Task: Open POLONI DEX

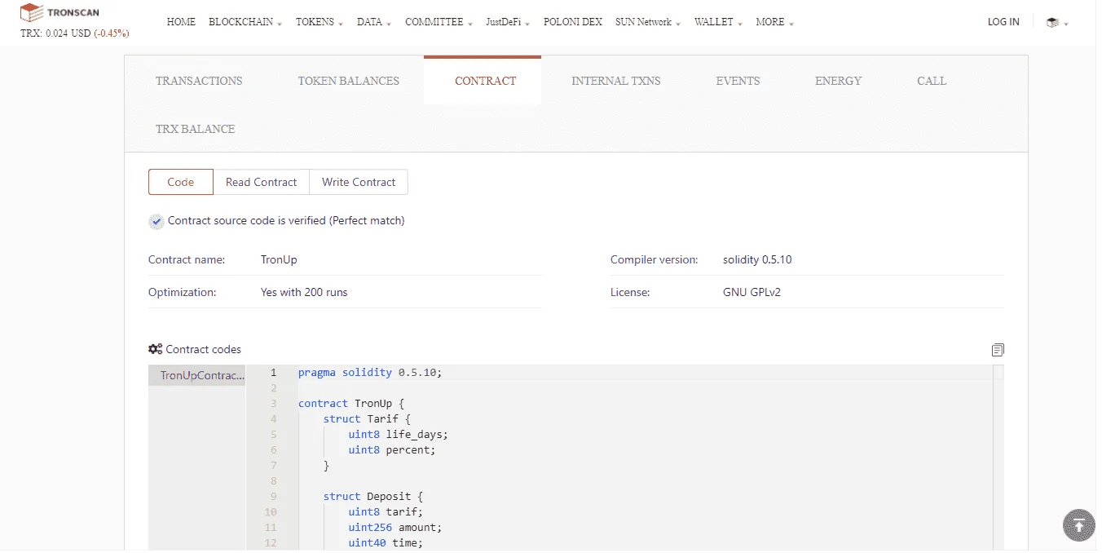Action: pyautogui.click(x=573, y=22)
